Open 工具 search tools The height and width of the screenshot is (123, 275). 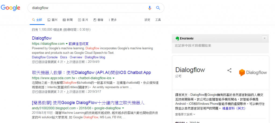click(x=158, y=20)
